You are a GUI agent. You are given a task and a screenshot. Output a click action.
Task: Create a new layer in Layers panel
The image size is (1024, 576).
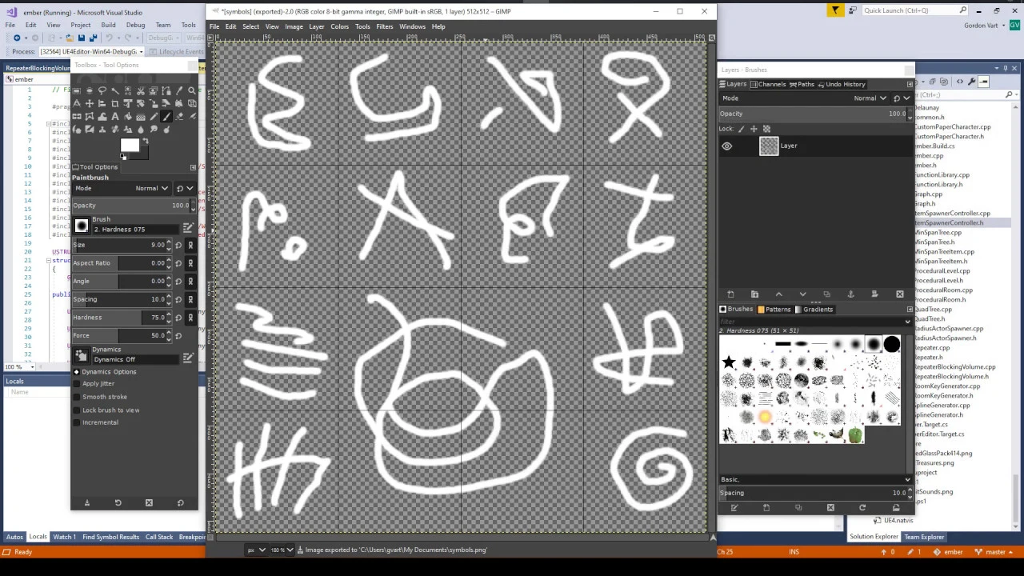tap(730, 294)
